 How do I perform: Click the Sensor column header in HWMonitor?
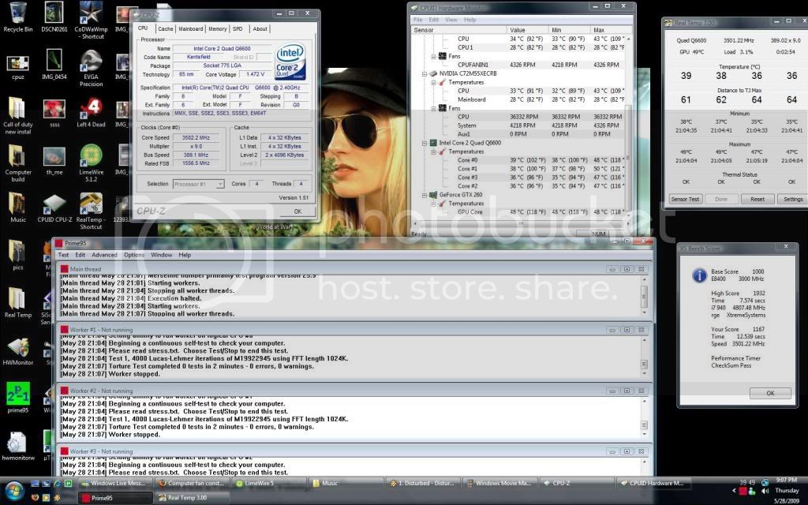point(458,30)
